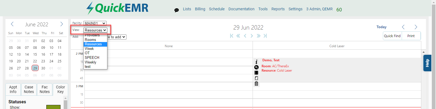Open the Billing menu
The width and height of the screenshot is (436, 109).
[x=200, y=9]
